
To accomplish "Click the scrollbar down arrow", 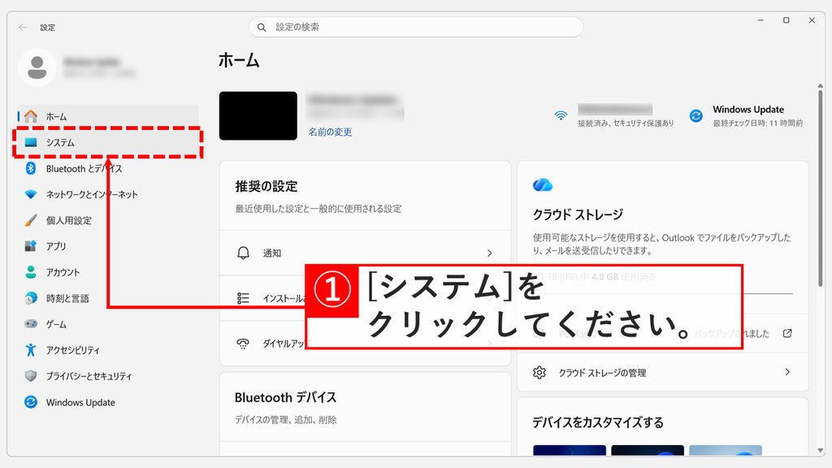I will tap(821, 450).
